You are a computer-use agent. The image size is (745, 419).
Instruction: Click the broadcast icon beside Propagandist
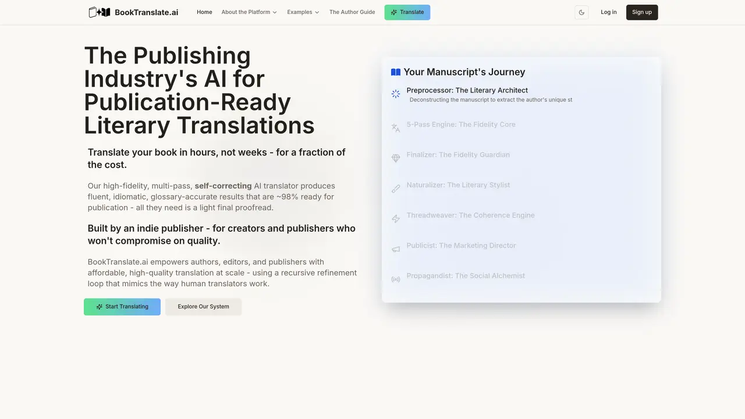[x=396, y=279]
